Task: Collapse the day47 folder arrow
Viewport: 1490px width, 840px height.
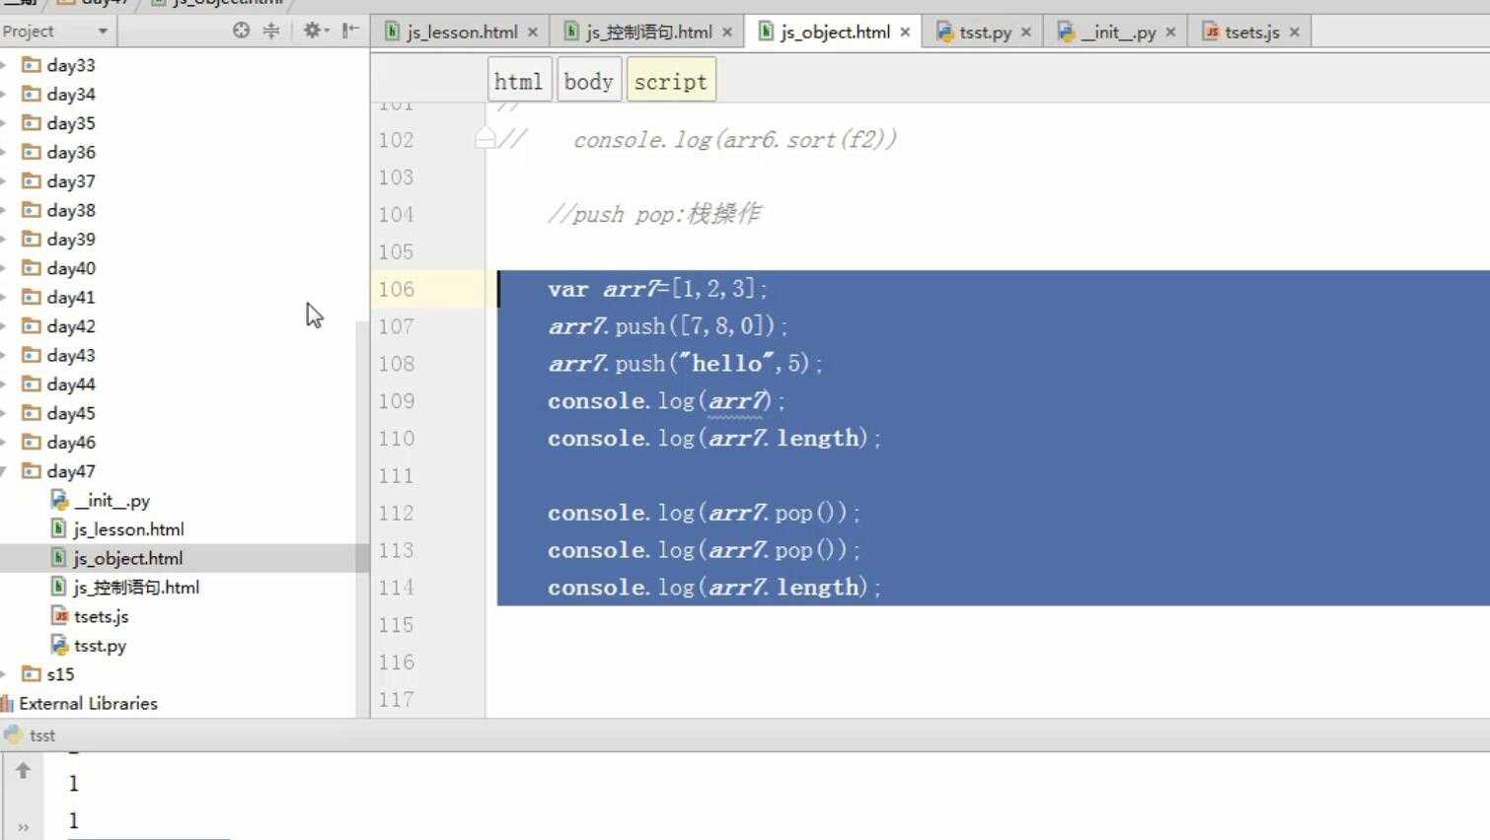Action: pos(5,471)
